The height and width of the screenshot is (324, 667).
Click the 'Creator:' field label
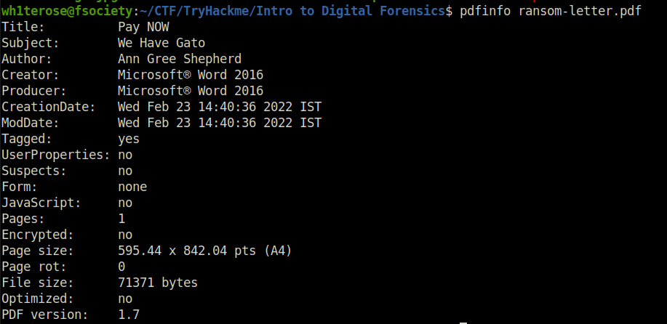31,75
